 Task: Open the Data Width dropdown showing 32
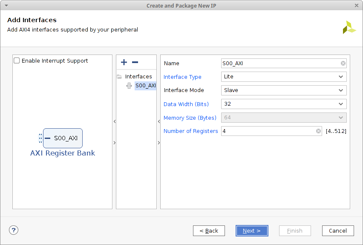pyautogui.click(x=283, y=104)
